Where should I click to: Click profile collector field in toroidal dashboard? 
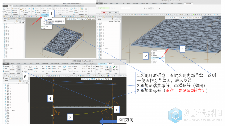click(x=104, y=8)
